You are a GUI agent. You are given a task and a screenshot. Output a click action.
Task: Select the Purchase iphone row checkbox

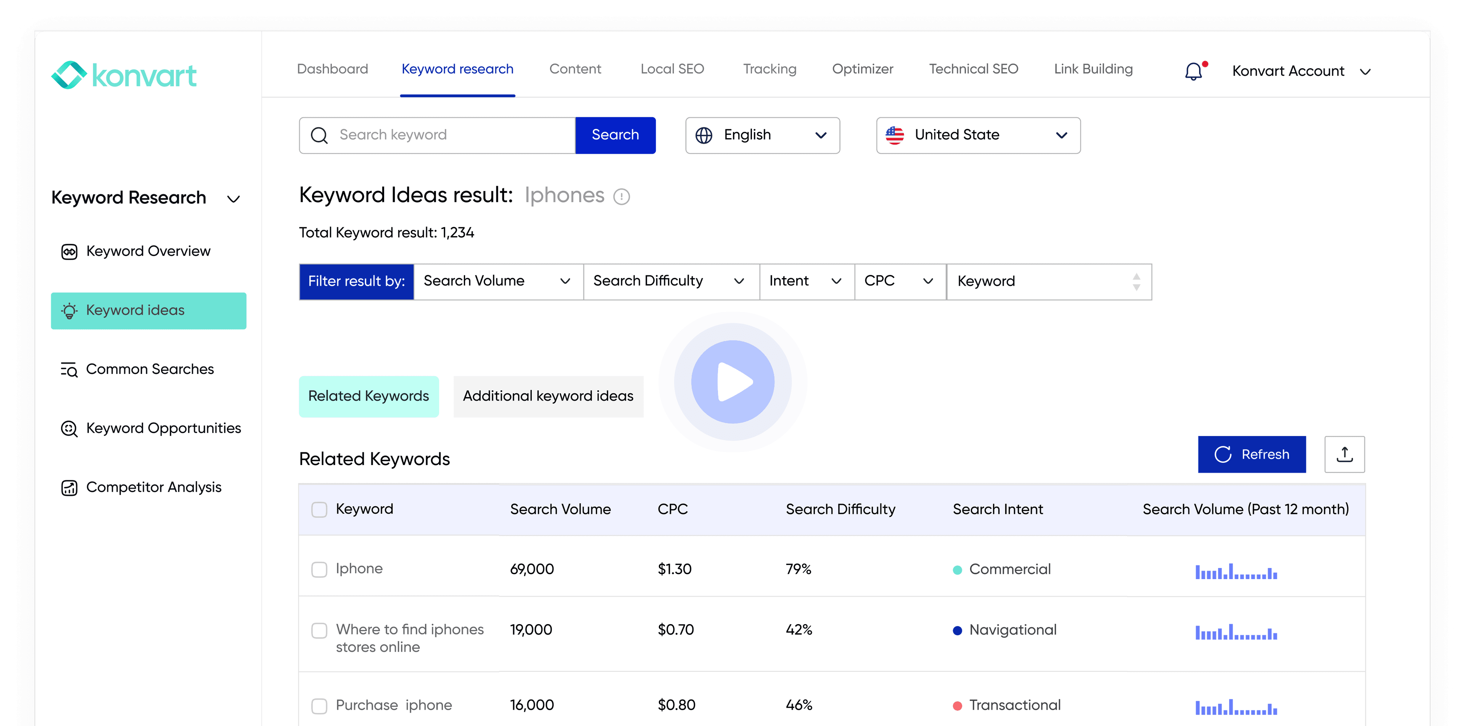coord(319,705)
